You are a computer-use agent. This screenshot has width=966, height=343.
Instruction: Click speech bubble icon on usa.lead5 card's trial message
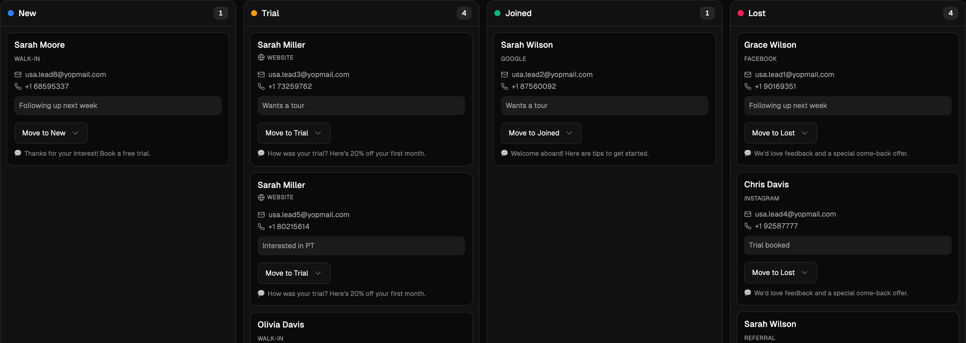261,293
